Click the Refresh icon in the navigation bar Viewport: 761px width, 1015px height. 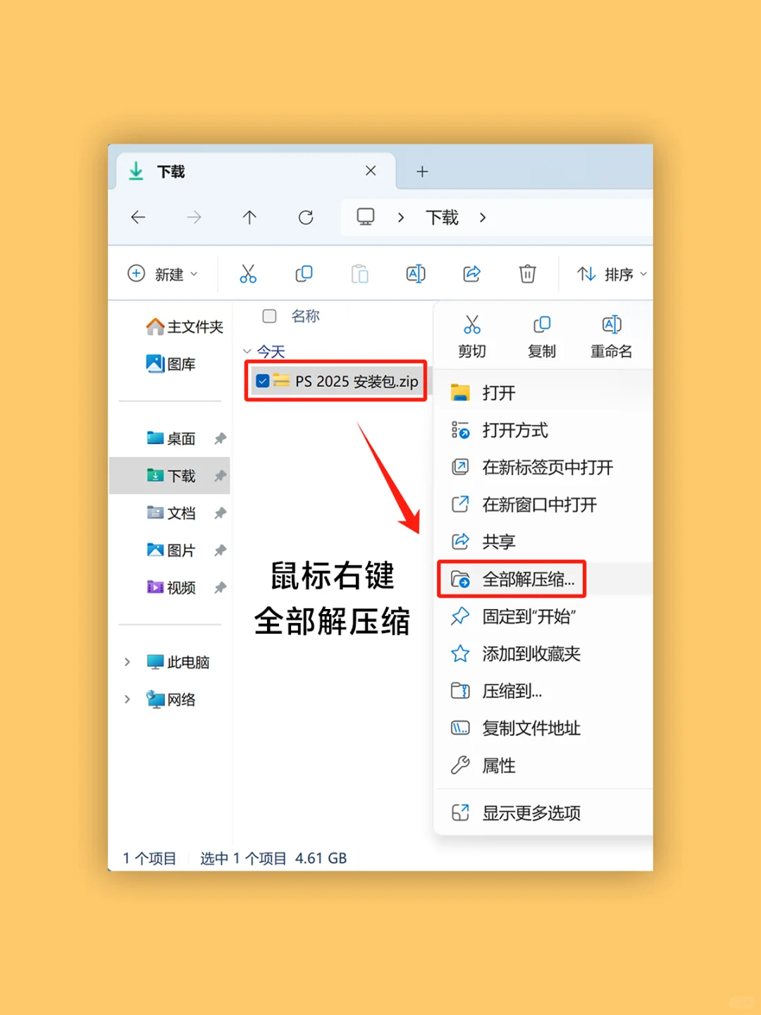click(x=305, y=217)
